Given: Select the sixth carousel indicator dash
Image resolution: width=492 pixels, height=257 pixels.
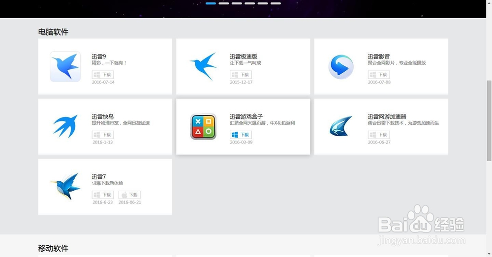Looking at the screenshot, I should coord(276,3).
